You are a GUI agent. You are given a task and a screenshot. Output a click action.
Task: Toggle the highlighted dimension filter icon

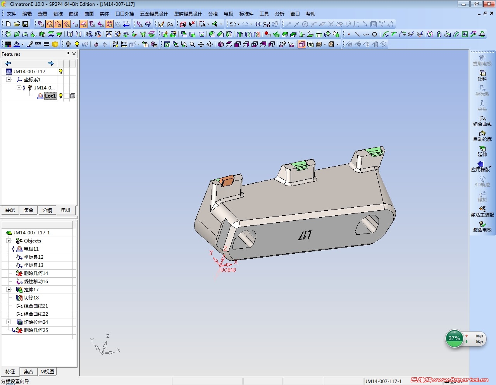pos(109,24)
